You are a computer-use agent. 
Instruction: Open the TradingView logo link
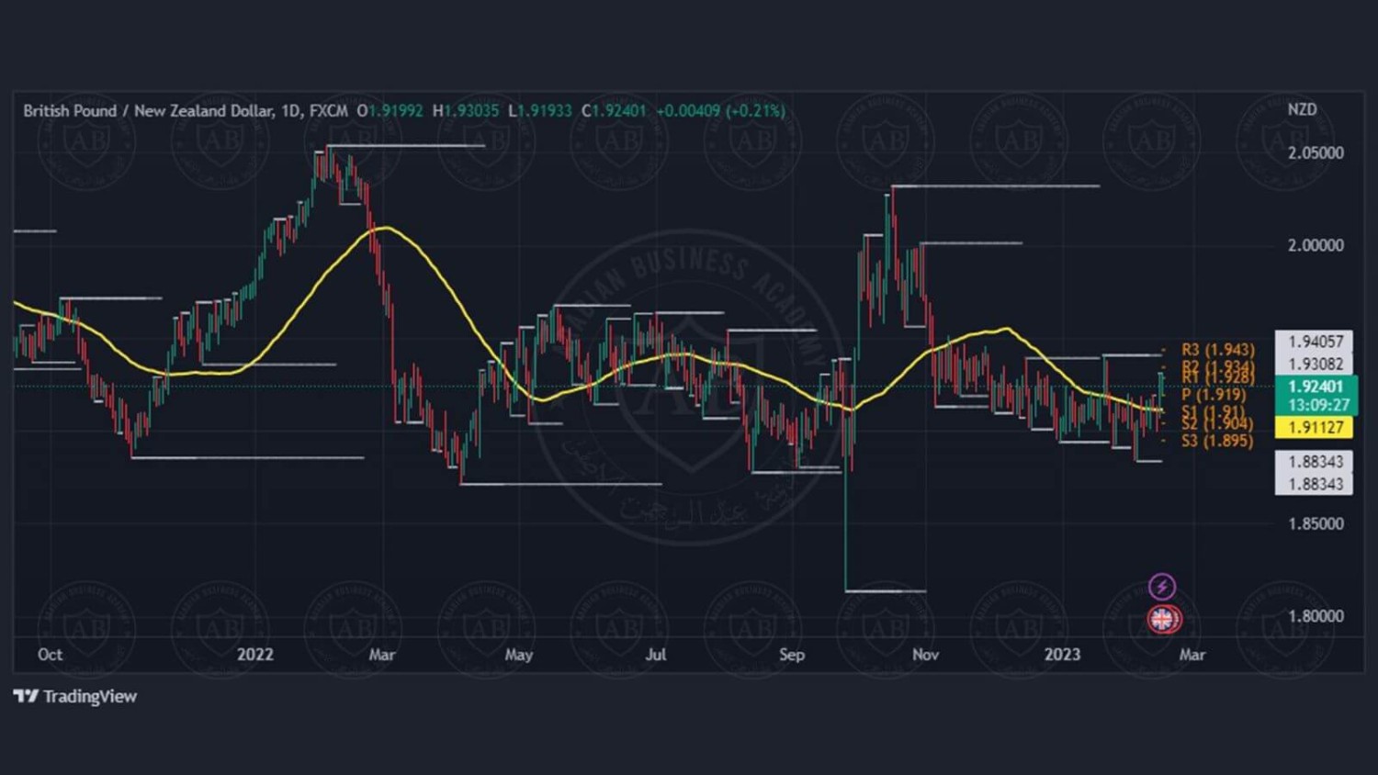pyautogui.click(x=75, y=696)
